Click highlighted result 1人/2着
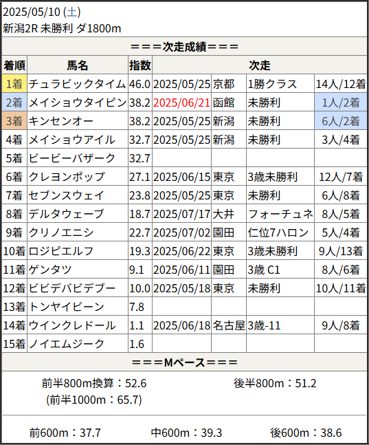The height and width of the screenshot is (445, 369). pyautogui.click(x=341, y=102)
